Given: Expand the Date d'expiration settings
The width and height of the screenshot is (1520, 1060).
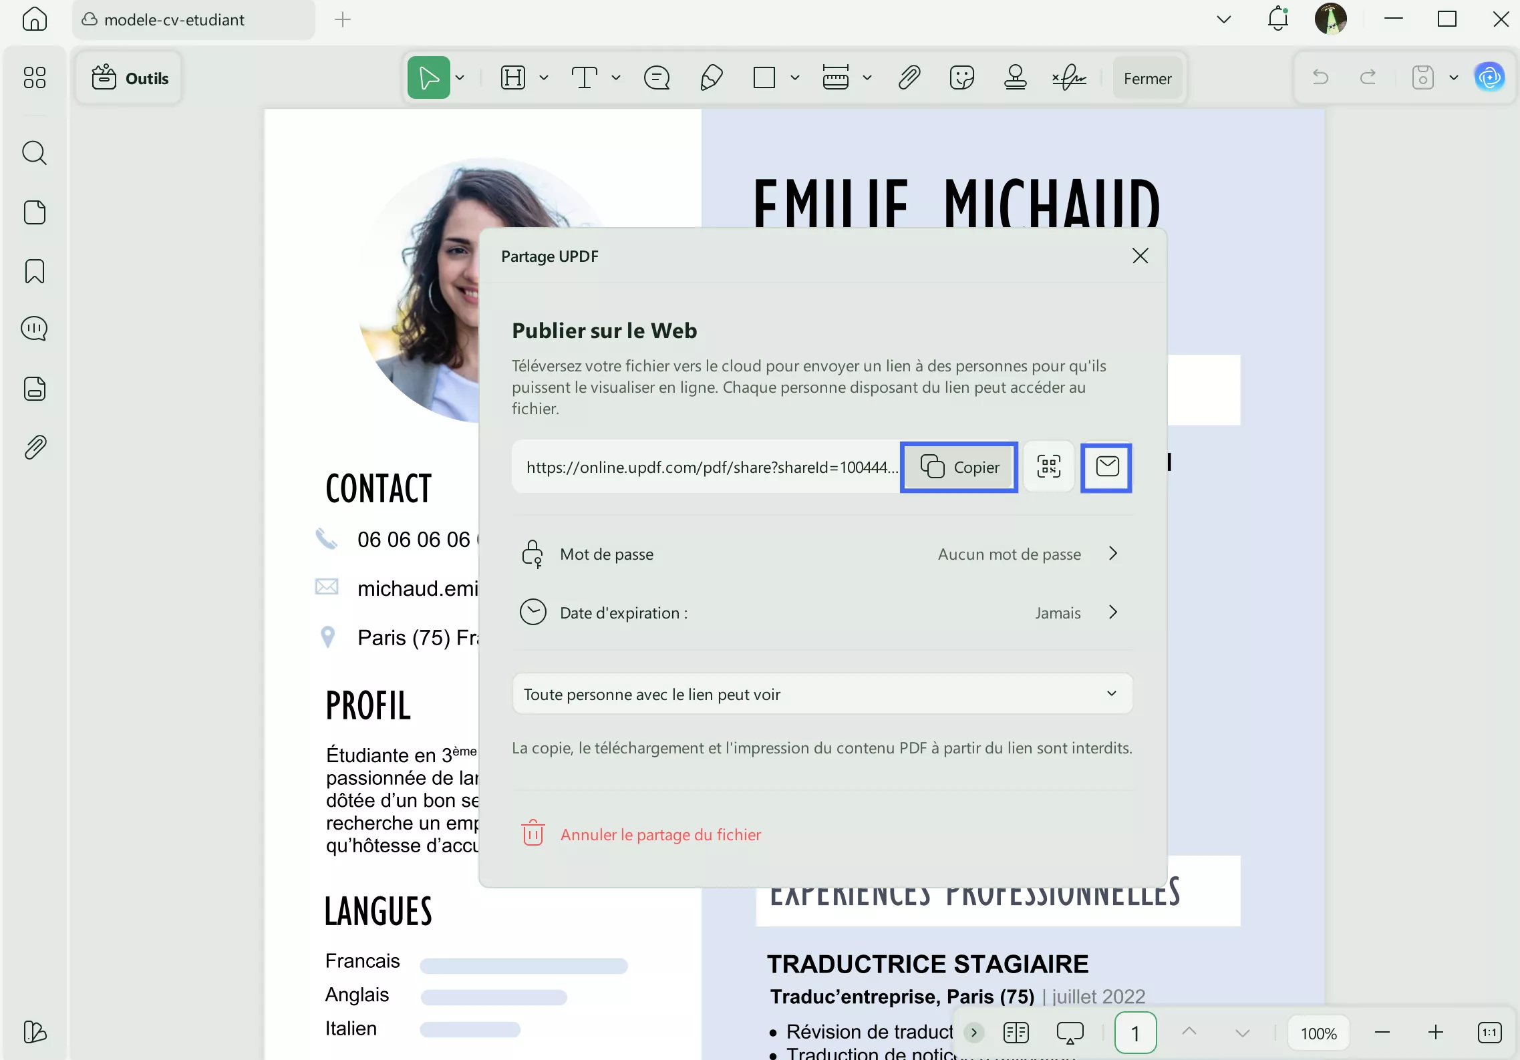Looking at the screenshot, I should pyautogui.click(x=1112, y=612).
